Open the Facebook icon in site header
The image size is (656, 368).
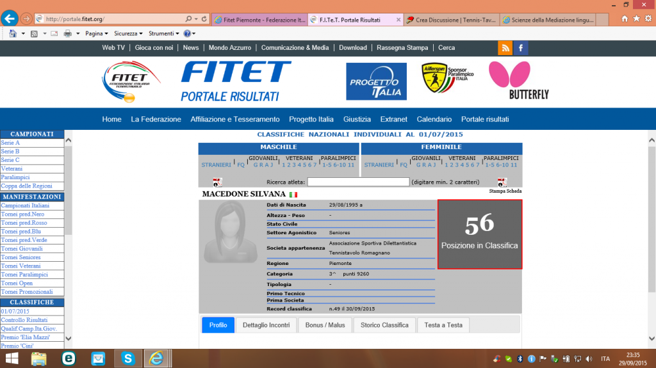coord(520,48)
